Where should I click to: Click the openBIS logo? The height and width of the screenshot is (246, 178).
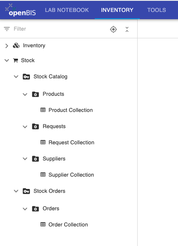20,10
